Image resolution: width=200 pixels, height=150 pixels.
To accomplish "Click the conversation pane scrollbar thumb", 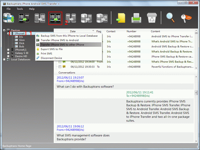I will coord(196,93).
